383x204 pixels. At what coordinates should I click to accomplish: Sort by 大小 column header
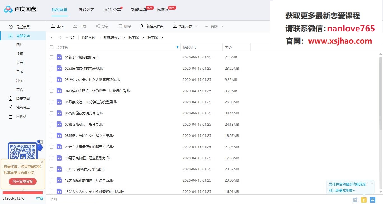[x=228, y=47]
